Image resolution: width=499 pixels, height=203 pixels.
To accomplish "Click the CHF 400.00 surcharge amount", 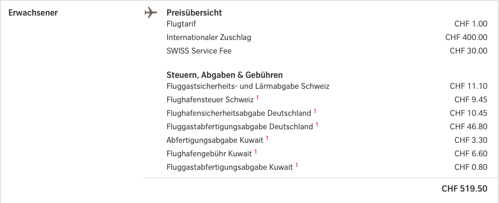I will (x=466, y=37).
